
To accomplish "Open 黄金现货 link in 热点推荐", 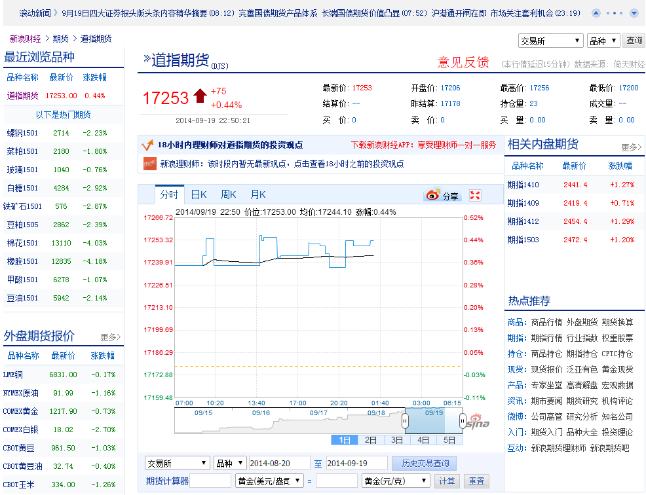I will click(617, 369).
